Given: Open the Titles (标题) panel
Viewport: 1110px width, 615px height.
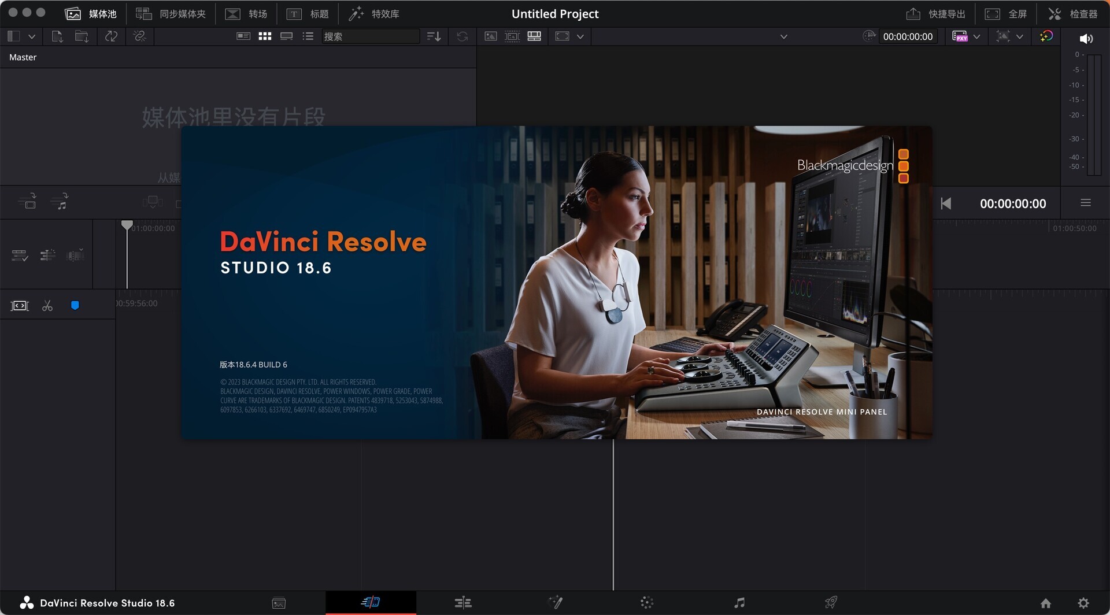Looking at the screenshot, I should pyautogui.click(x=308, y=14).
